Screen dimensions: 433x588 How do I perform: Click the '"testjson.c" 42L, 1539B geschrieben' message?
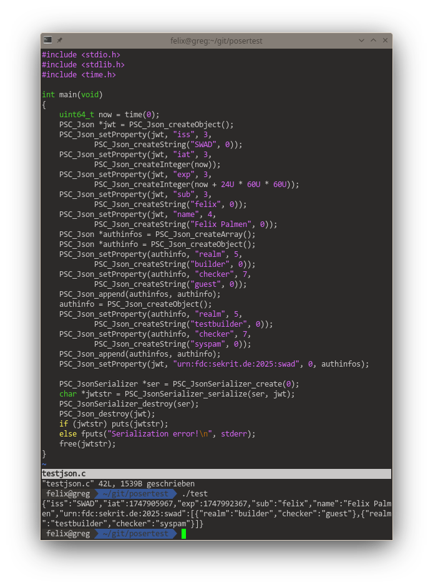point(118,484)
